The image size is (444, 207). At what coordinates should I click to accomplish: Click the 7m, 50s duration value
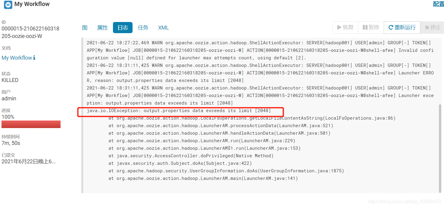point(11,143)
